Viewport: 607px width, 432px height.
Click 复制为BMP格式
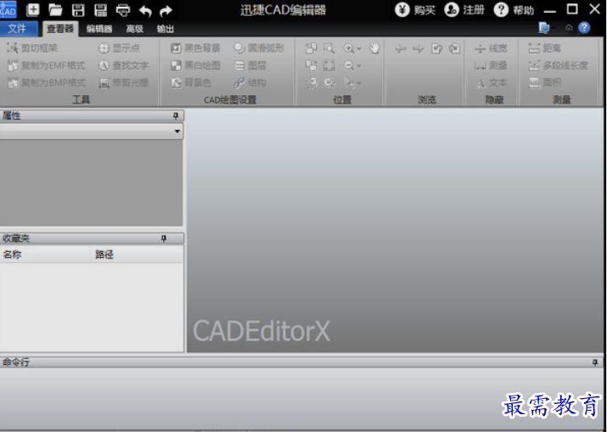(46, 82)
